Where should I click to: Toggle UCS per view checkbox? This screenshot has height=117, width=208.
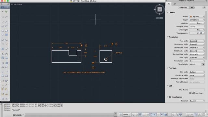190,93
